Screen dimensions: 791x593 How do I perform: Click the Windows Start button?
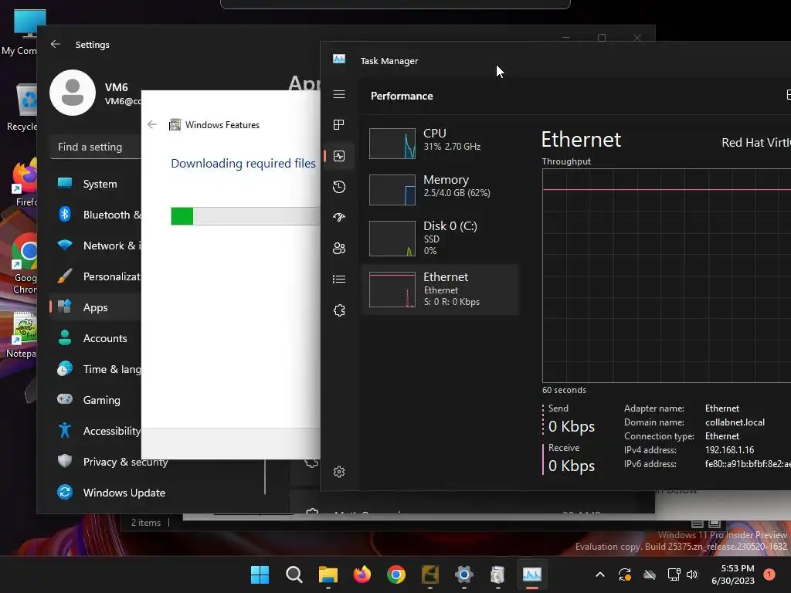tap(260, 574)
